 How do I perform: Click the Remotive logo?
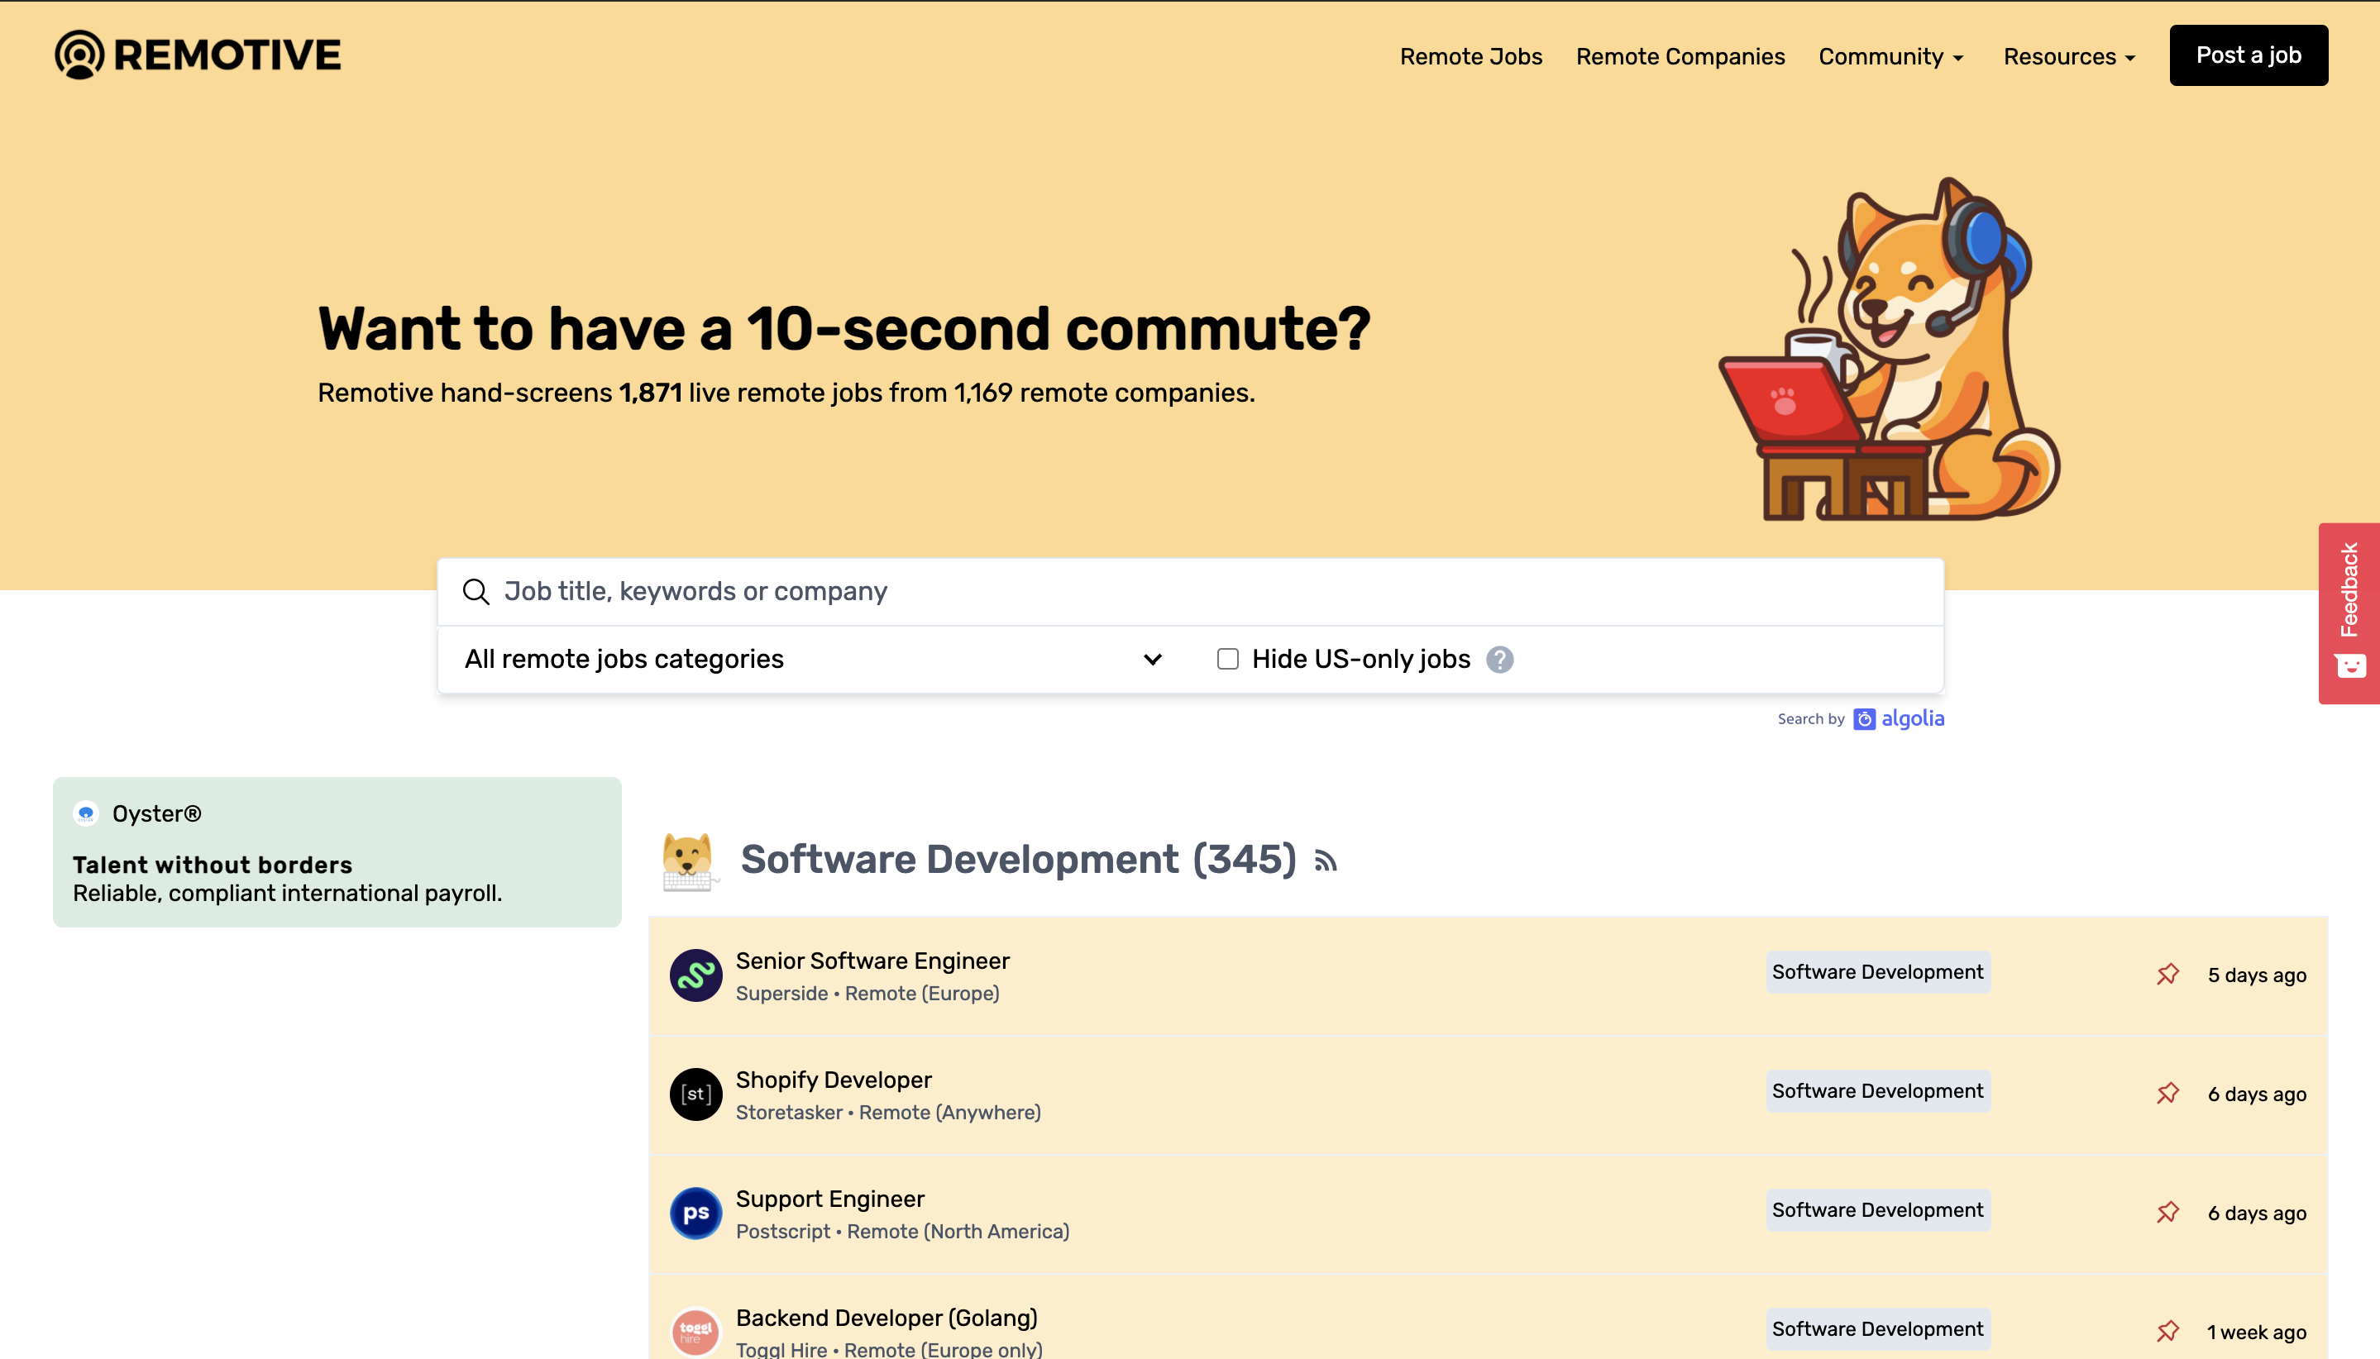click(198, 55)
